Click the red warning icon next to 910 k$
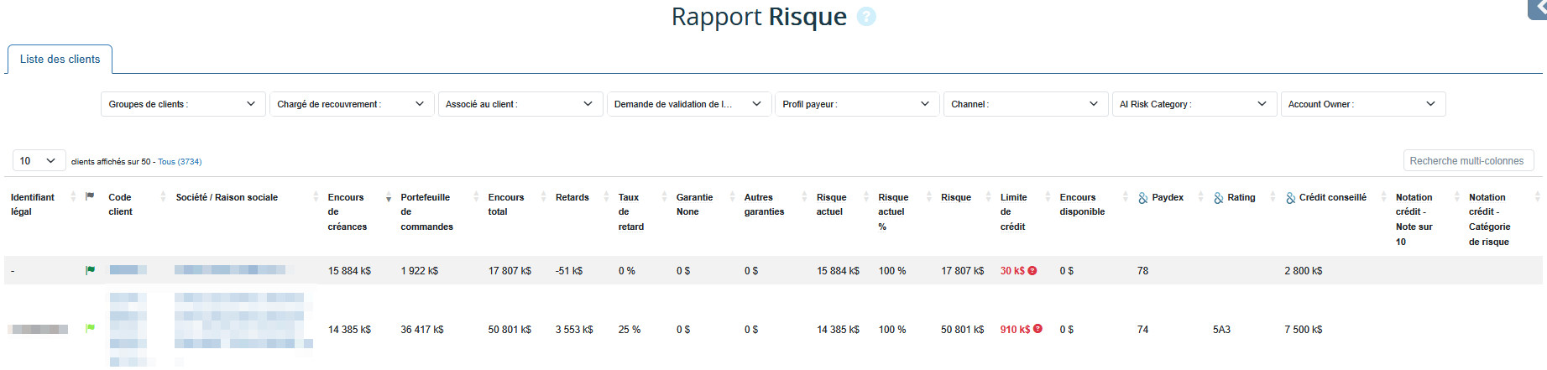This screenshot has width=1547, height=370. (1037, 329)
